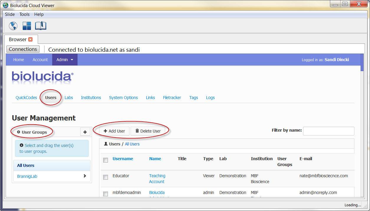370x211 pixels.
Task: Select the mbfdemoadmin user checkbox
Action: coord(106,194)
